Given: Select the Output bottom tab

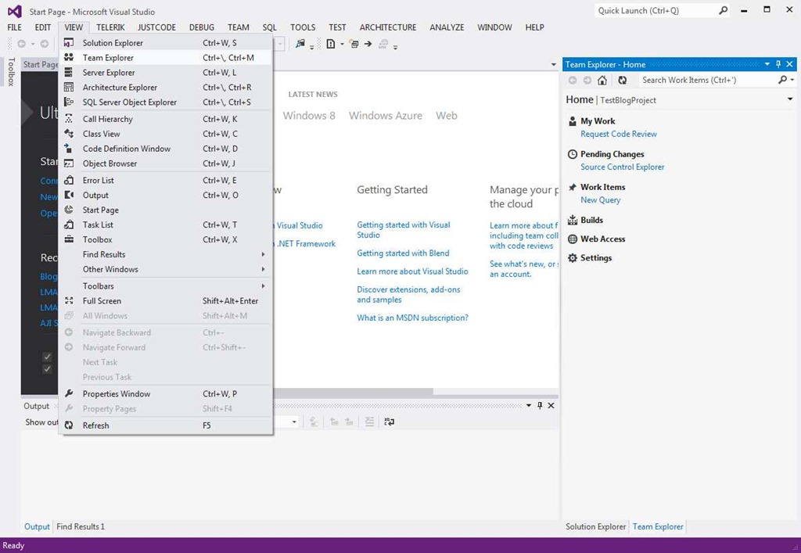Looking at the screenshot, I should pyautogui.click(x=38, y=526).
